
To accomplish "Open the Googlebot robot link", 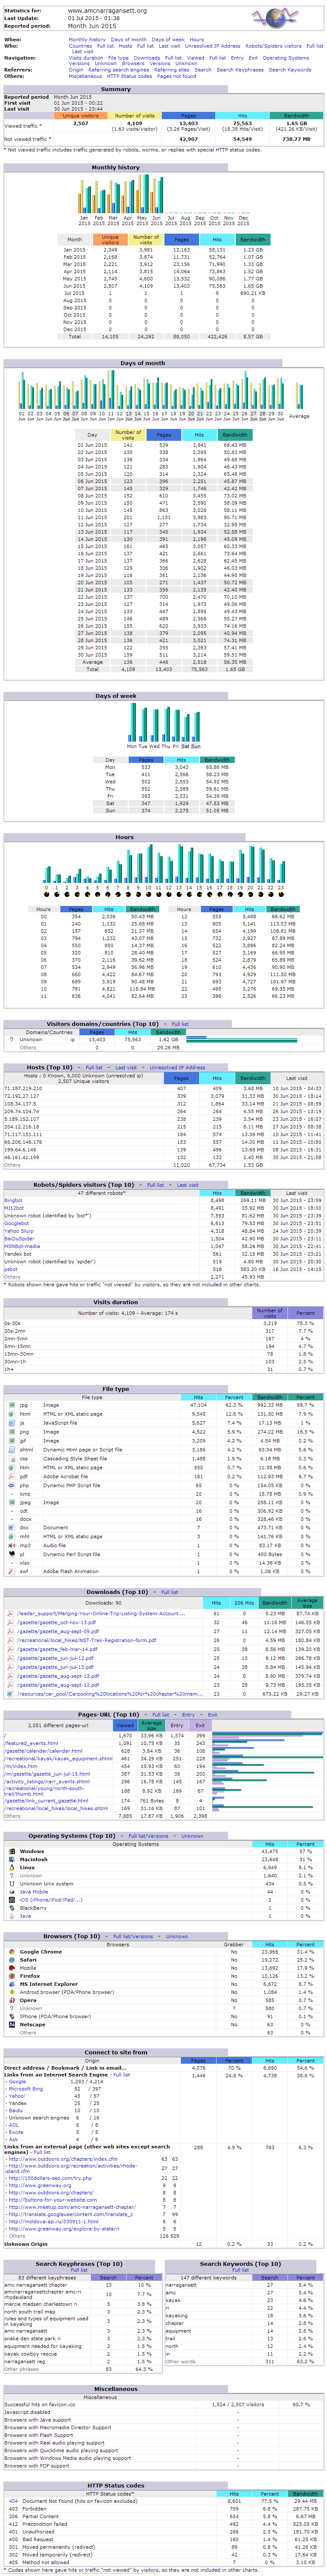I will point(17,1223).
